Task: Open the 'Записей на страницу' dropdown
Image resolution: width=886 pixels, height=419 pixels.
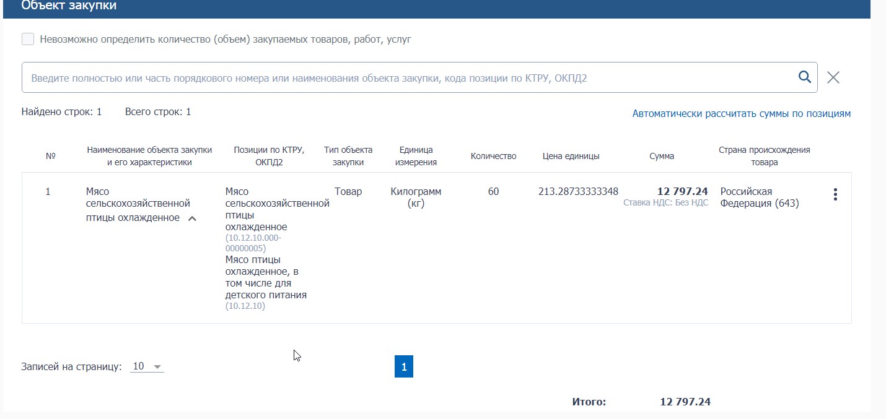Action: point(147,366)
